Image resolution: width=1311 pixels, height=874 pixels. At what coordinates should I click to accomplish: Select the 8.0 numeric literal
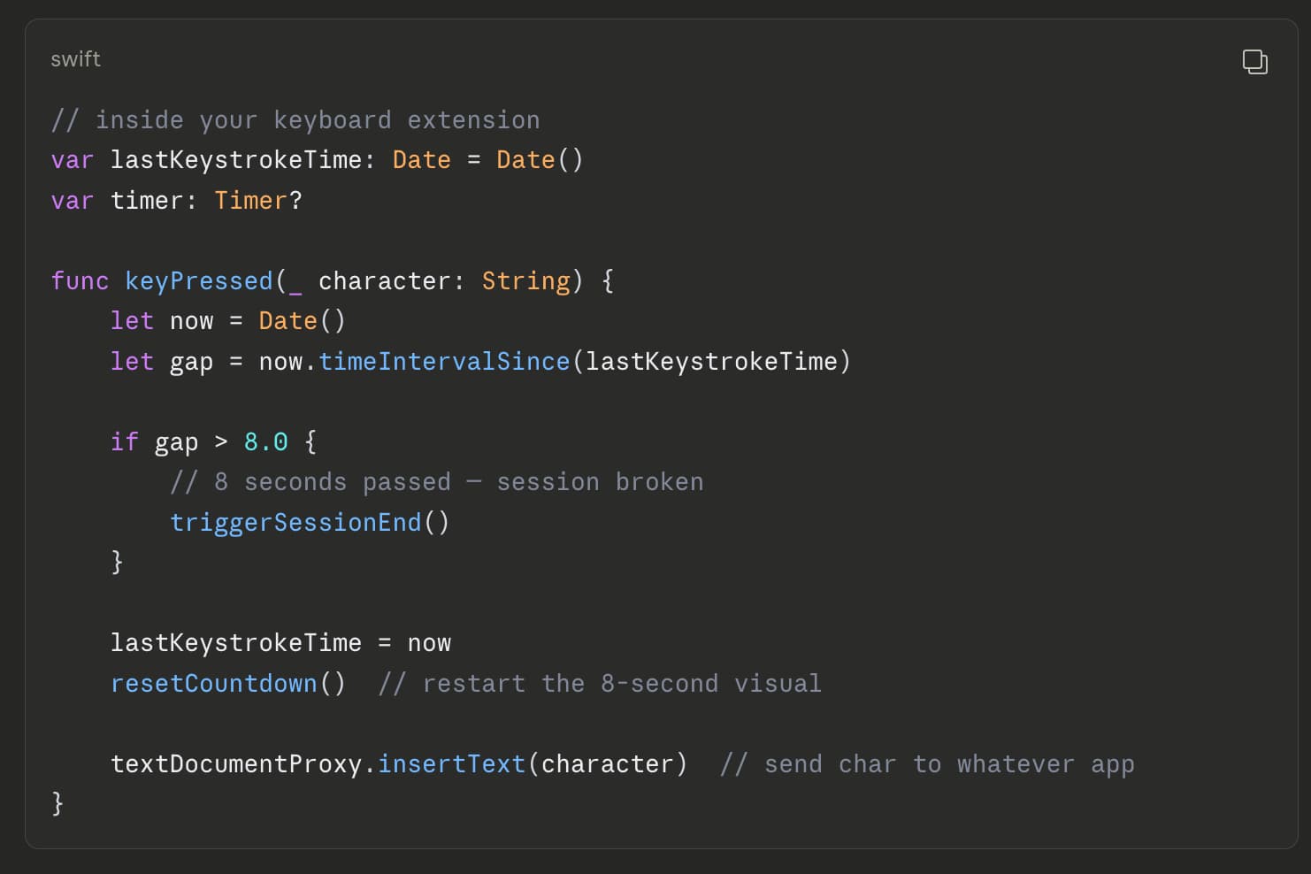tap(264, 441)
